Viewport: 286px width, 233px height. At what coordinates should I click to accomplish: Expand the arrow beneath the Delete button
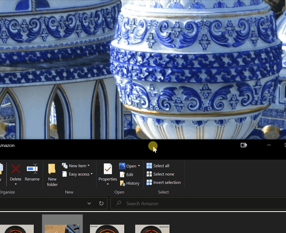click(x=16, y=184)
